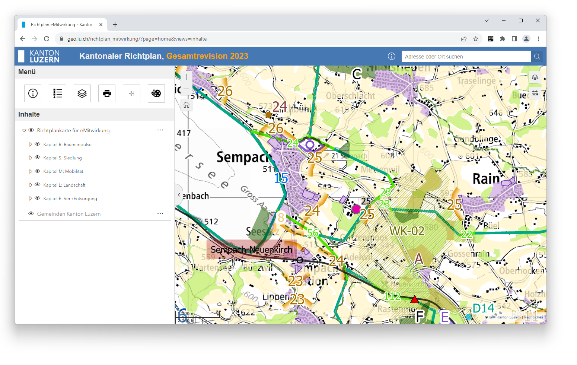Expand the Kapitel R: Raumimpulse group
This screenshot has height=365, width=577.
tap(31, 145)
